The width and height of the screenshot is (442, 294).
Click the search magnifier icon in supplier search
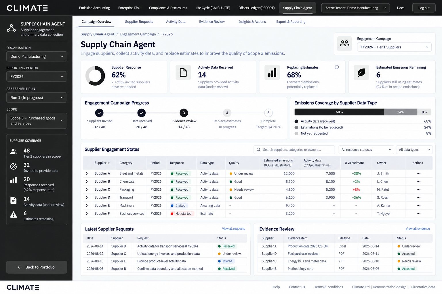tap(258, 150)
